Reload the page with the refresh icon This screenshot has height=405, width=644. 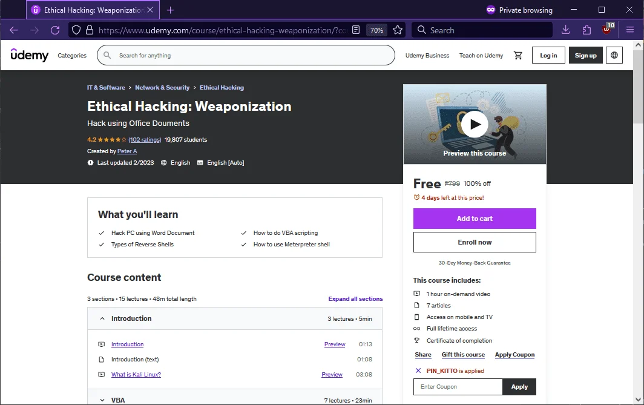[55, 30]
